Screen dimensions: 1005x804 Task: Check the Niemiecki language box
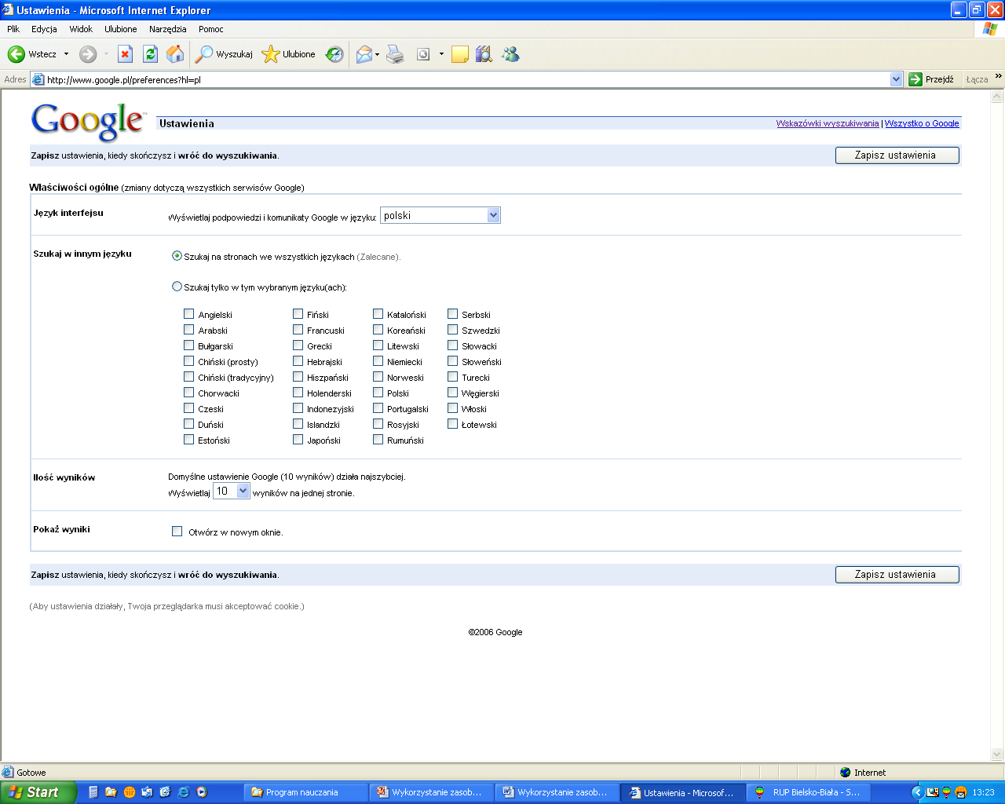(378, 361)
